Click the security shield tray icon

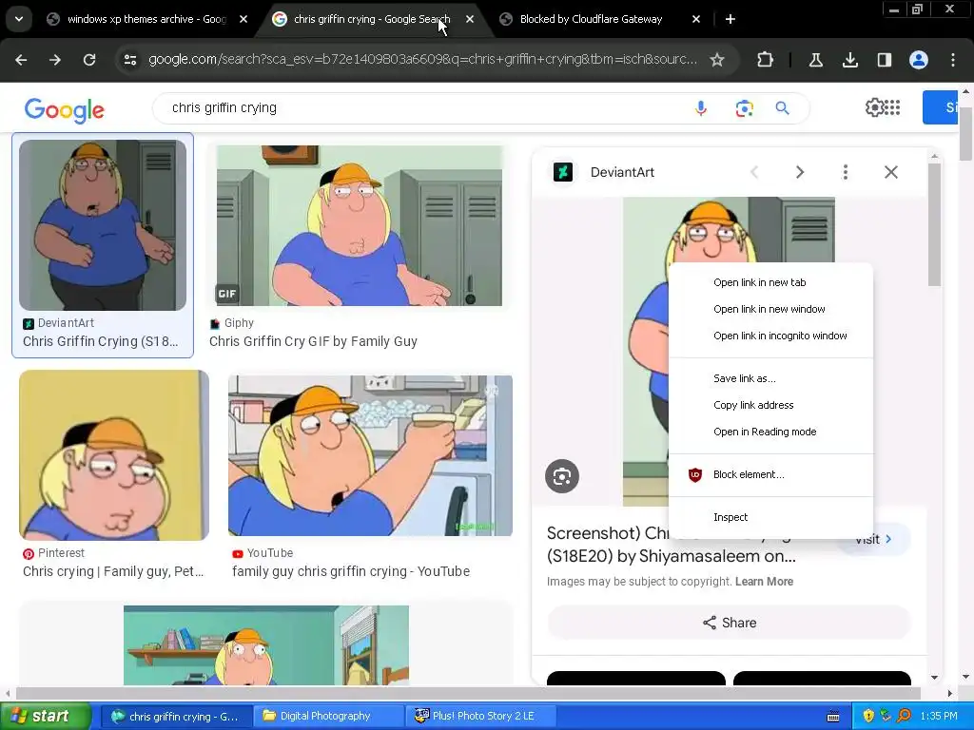[x=867, y=717]
